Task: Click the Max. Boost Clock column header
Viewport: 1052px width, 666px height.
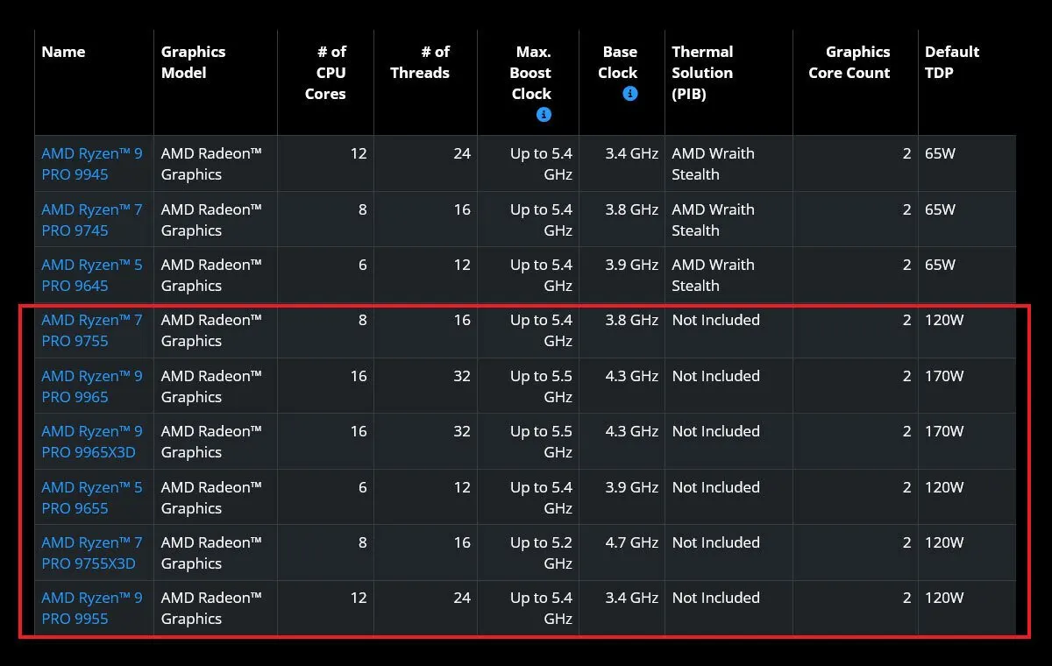Action: [x=530, y=73]
